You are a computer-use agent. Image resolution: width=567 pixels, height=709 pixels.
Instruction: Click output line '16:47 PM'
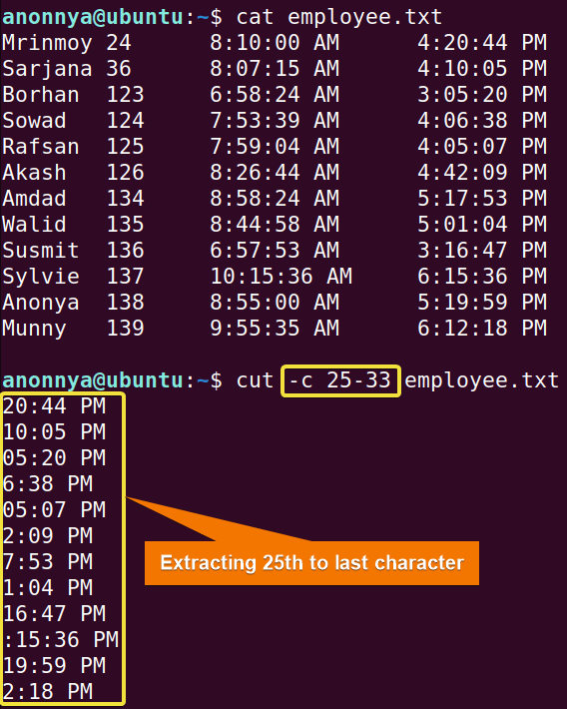tap(54, 614)
